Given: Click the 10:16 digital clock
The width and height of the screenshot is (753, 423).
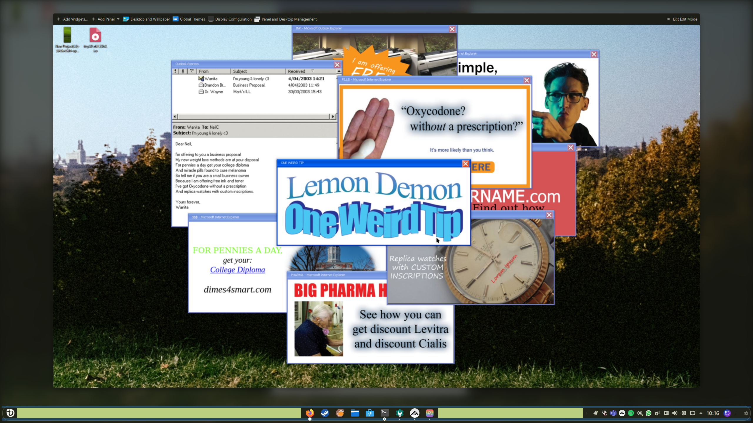Looking at the screenshot, I should coord(713,413).
